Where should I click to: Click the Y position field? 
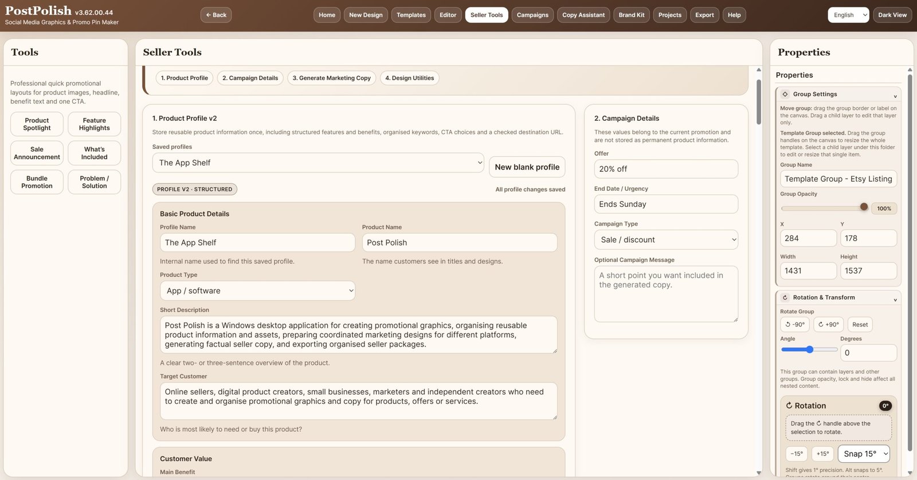tap(869, 238)
